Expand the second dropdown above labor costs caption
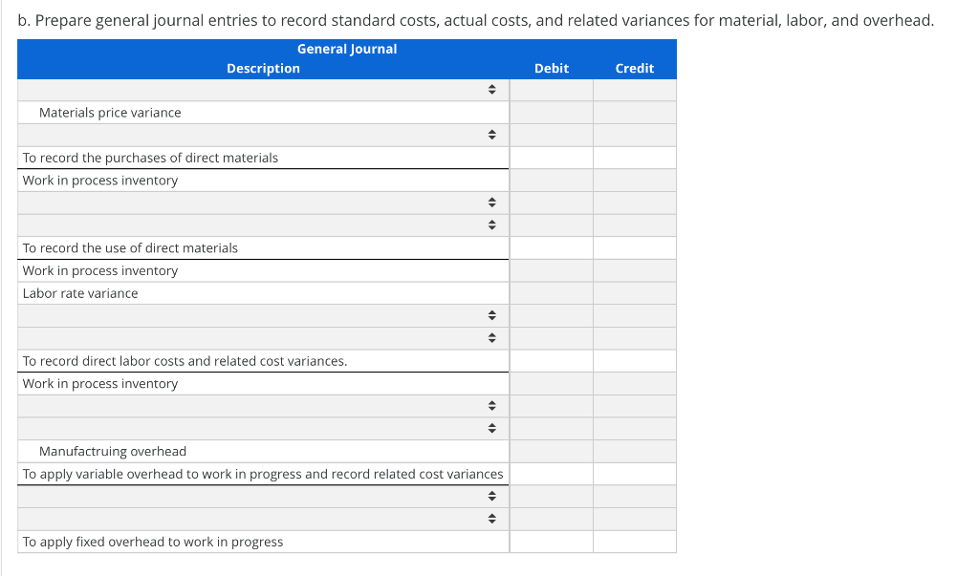Image resolution: width=979 pixels, height=576 pixels. point(491,338)
